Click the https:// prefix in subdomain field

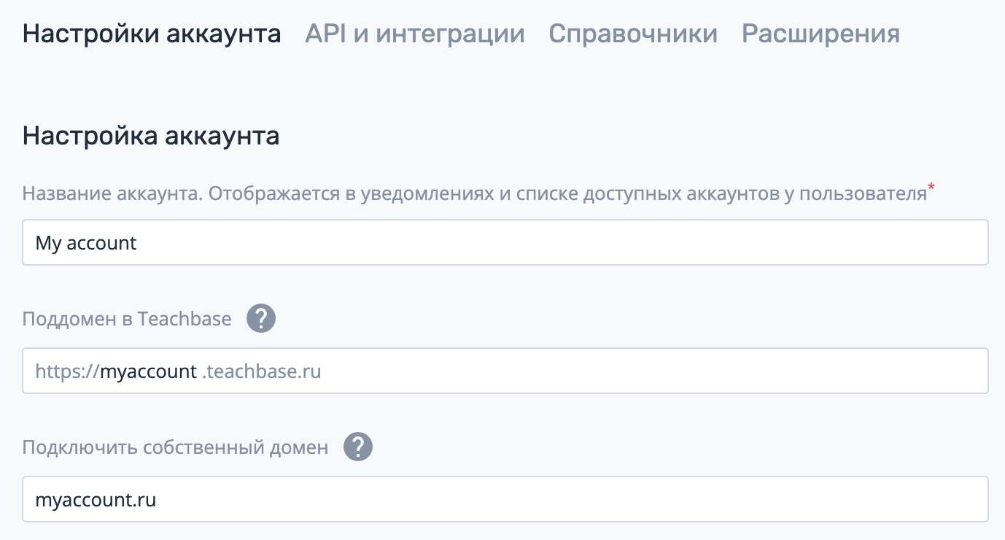pos(67,371)
